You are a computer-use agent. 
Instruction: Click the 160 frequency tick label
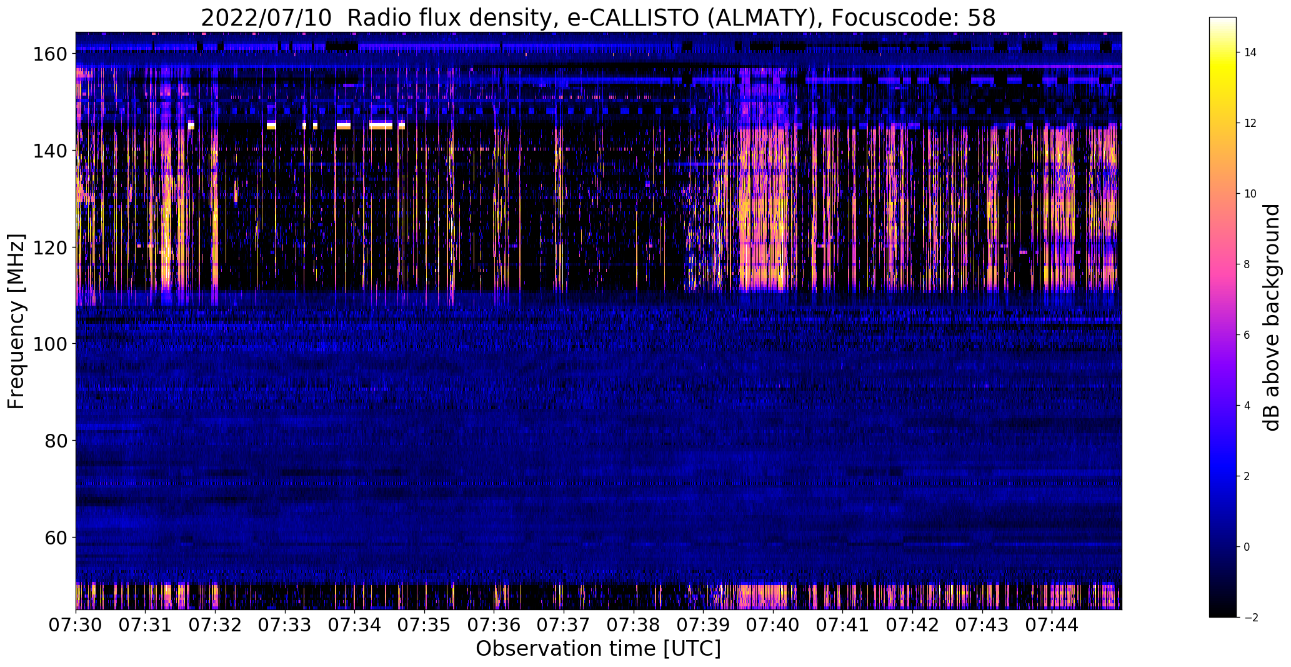click(x=49, y=54)
